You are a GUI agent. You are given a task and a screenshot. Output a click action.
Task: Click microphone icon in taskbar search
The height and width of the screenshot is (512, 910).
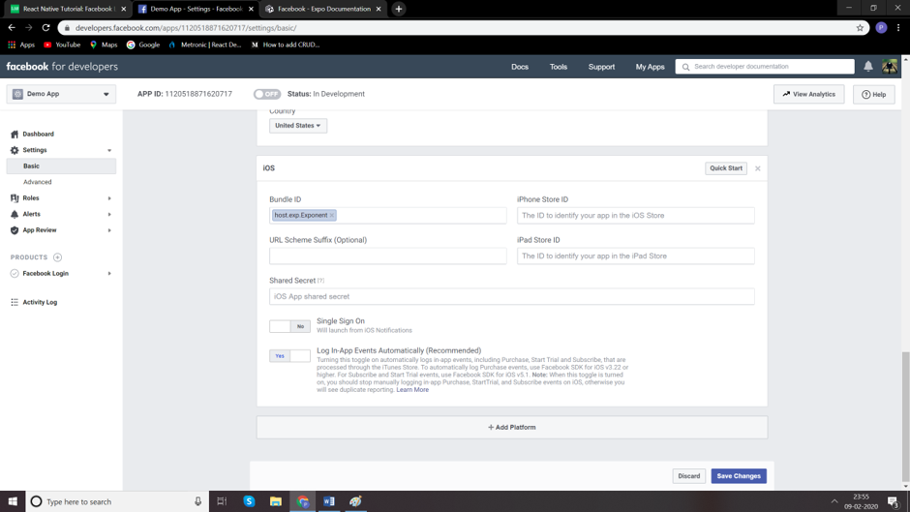click(197, 501)
